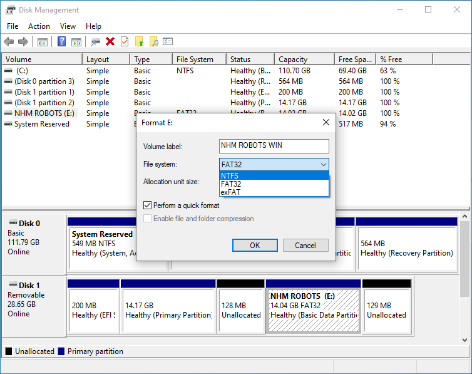Click Cancel in Format dialog
Viewport: 472px width, 374px height.
point(305,246)
